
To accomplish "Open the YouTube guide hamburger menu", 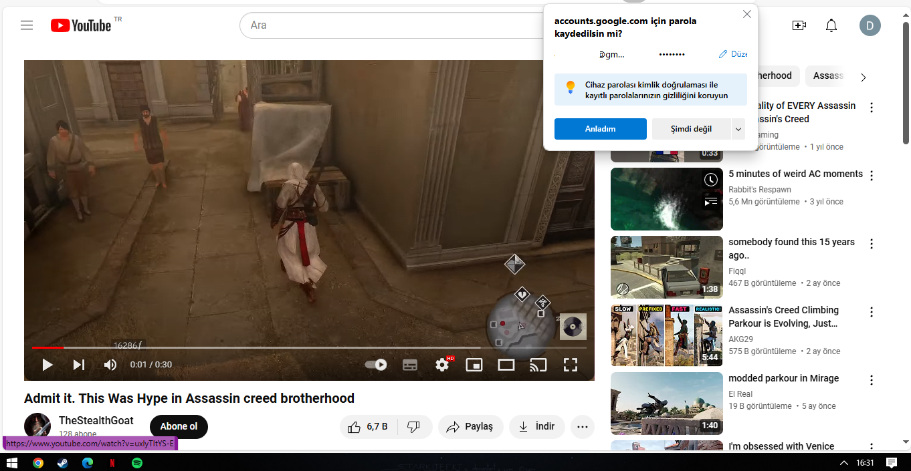I will click(x=27, y=25).
